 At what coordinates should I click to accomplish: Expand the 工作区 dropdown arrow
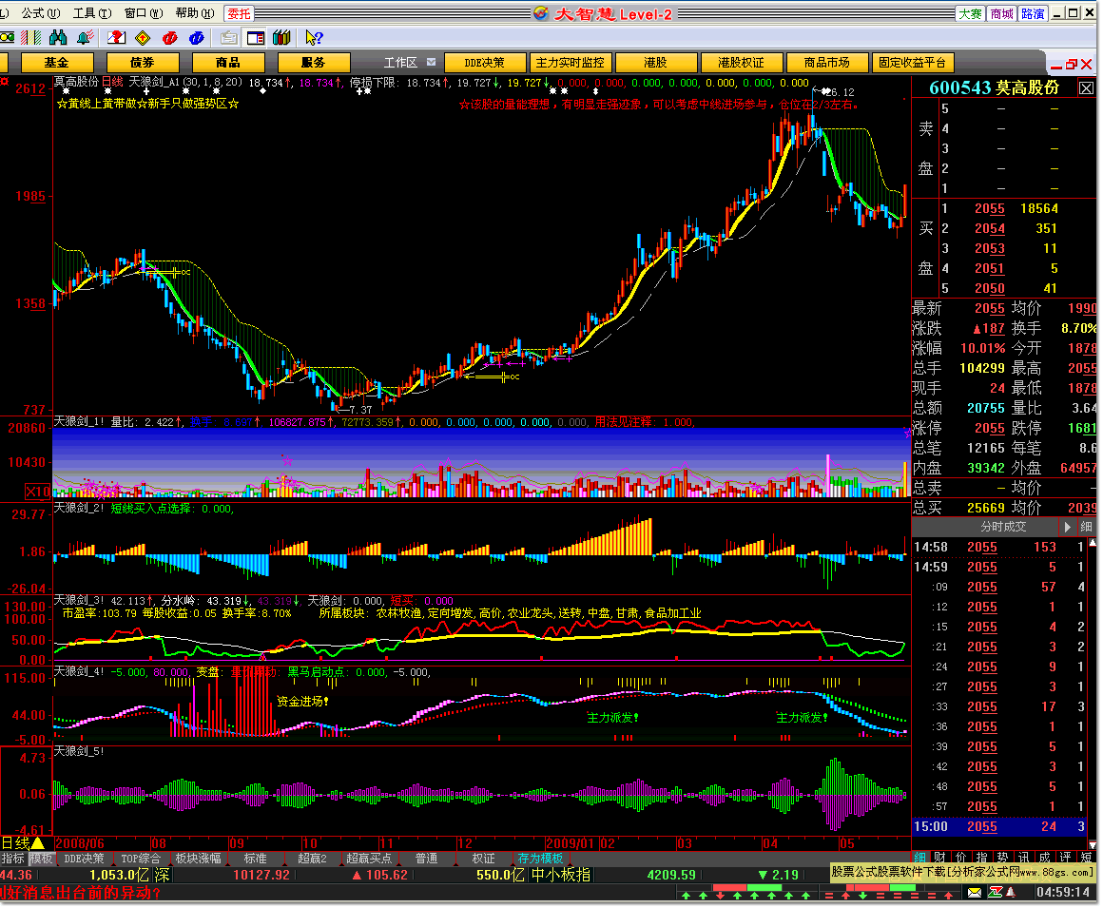tap(431, 62)
